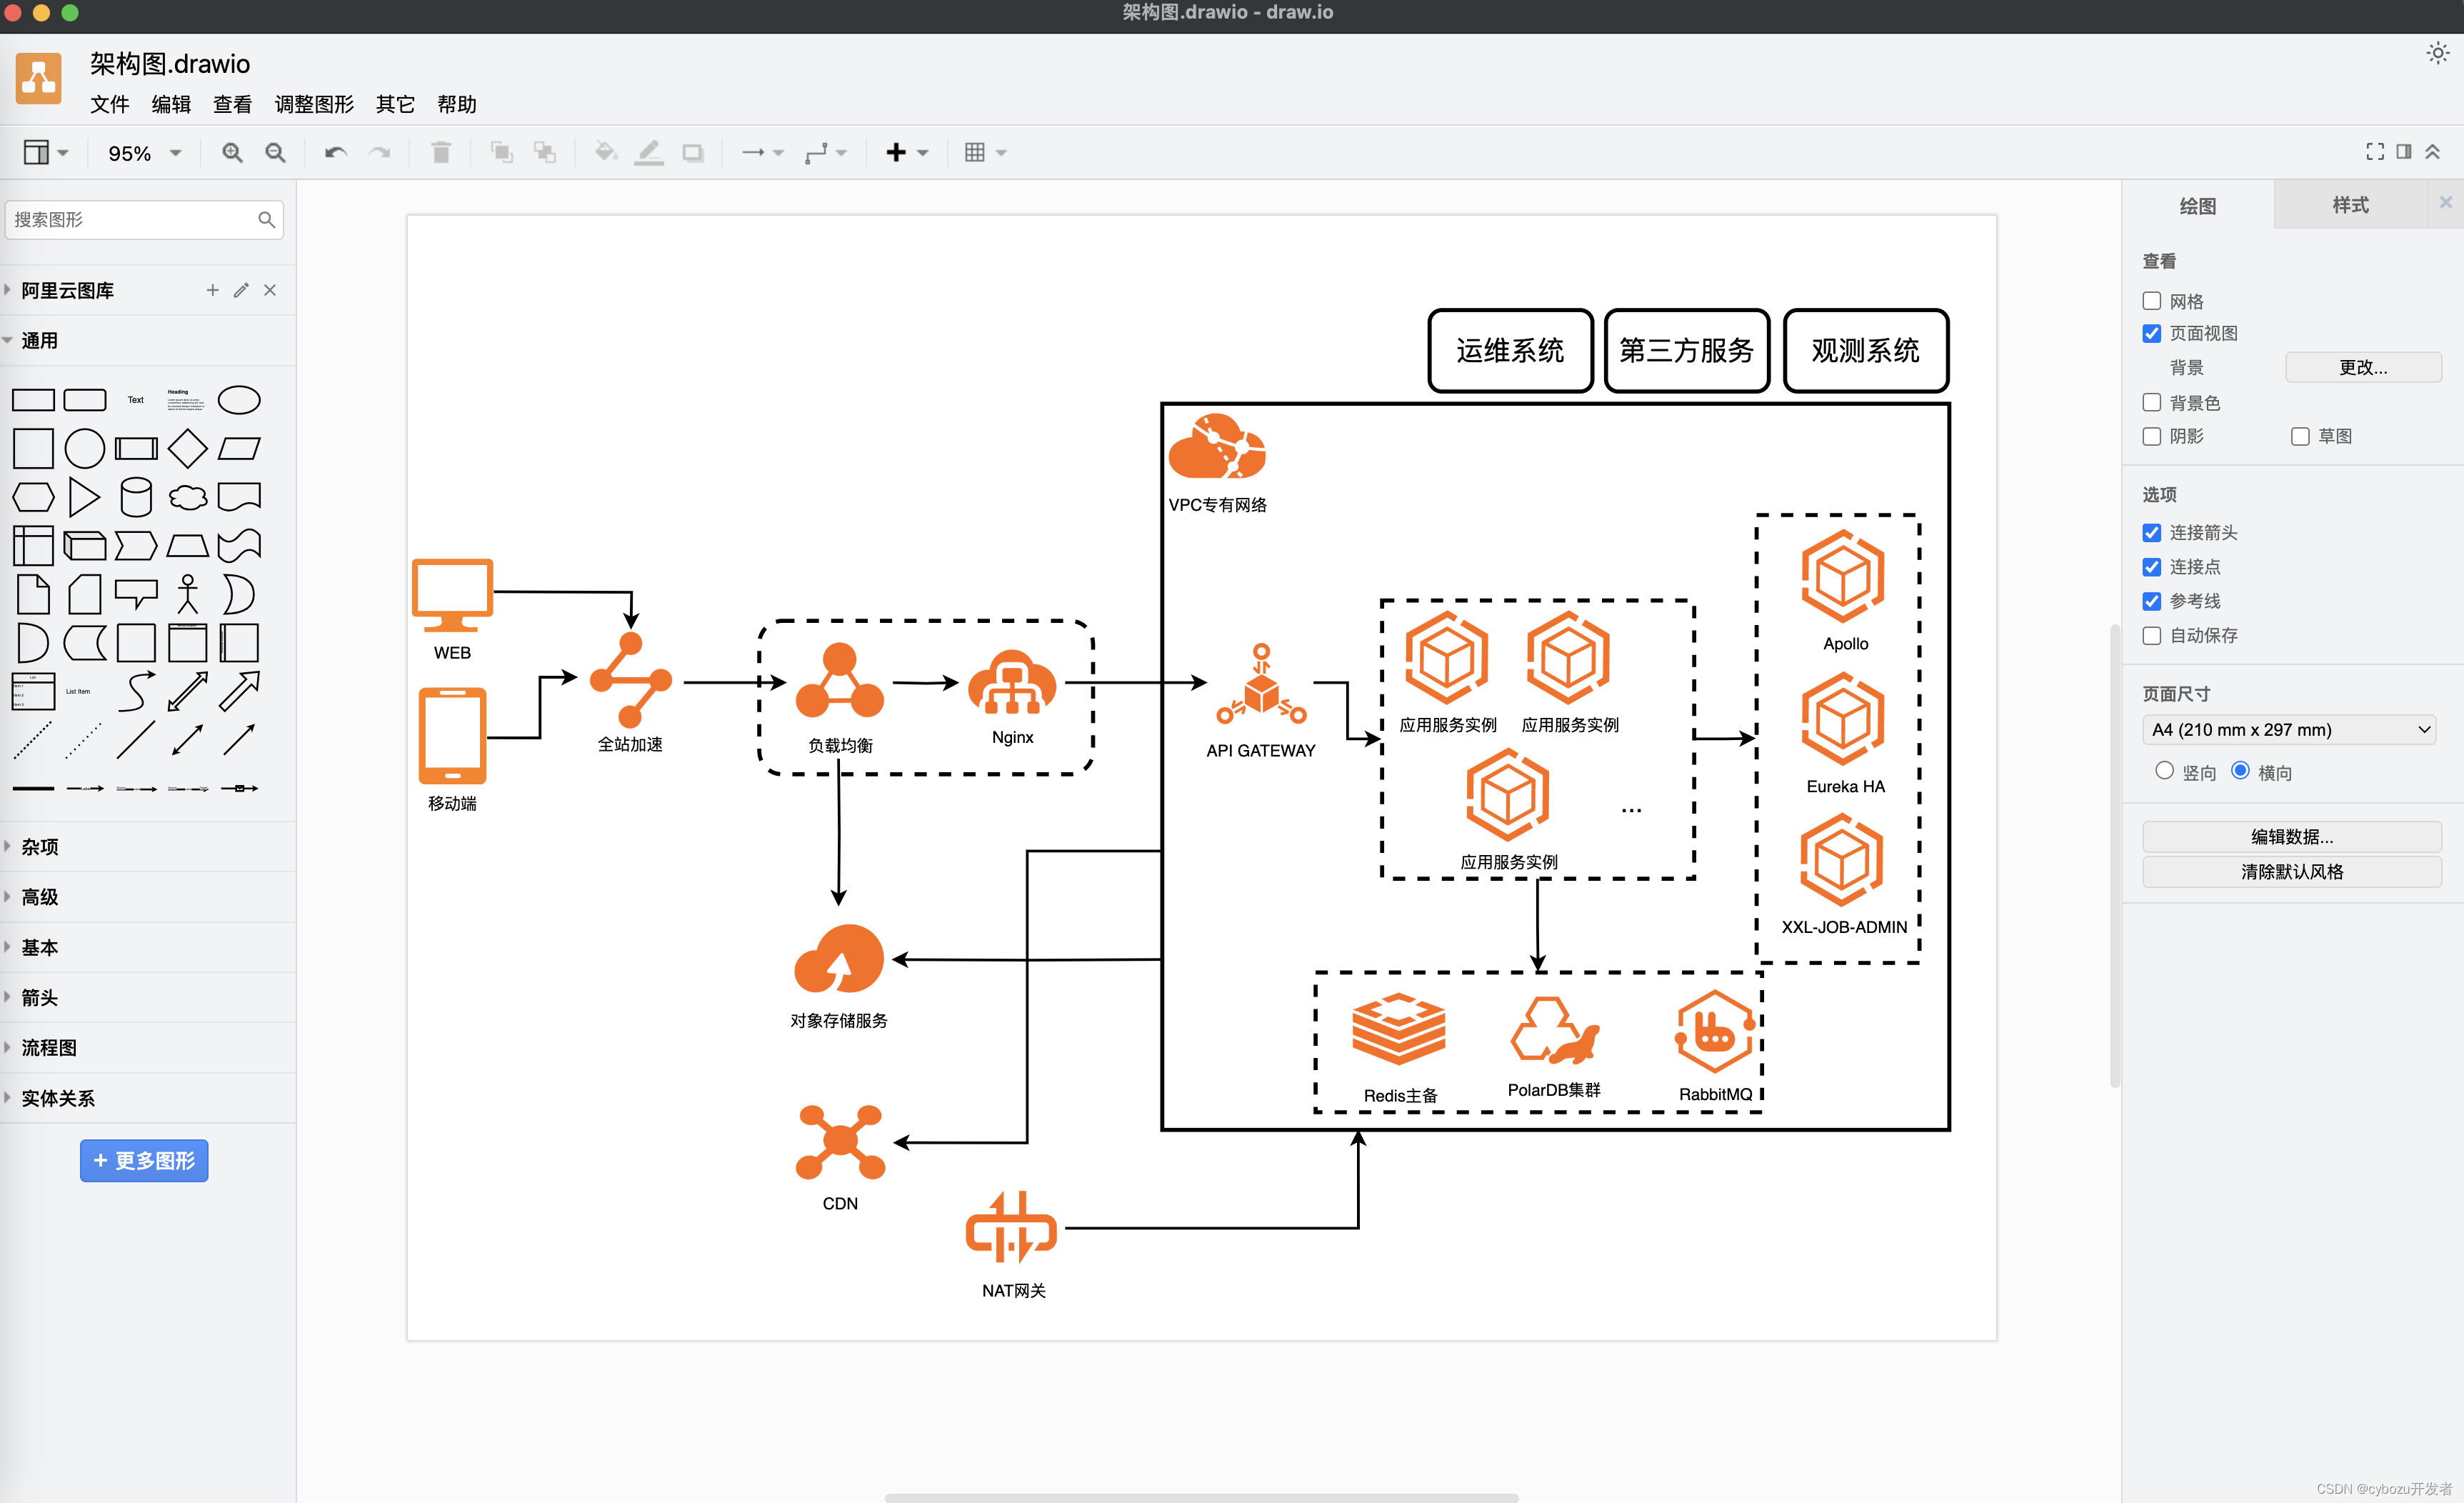Click the undo arrow icon
2464x1503 pixels.
pos(335,152)
